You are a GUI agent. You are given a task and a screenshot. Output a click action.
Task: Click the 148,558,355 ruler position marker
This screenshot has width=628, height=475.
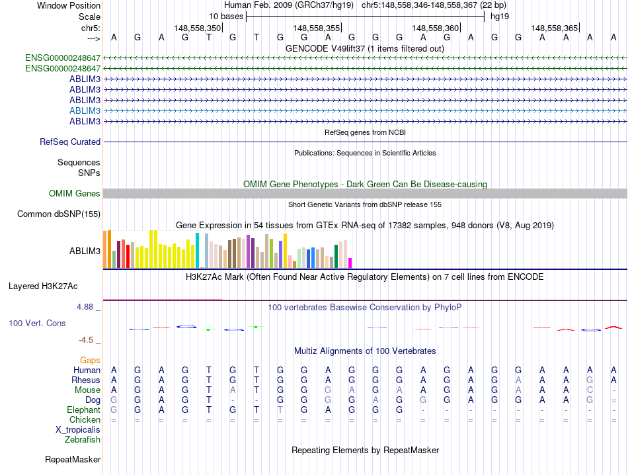[x=317, y=28]
